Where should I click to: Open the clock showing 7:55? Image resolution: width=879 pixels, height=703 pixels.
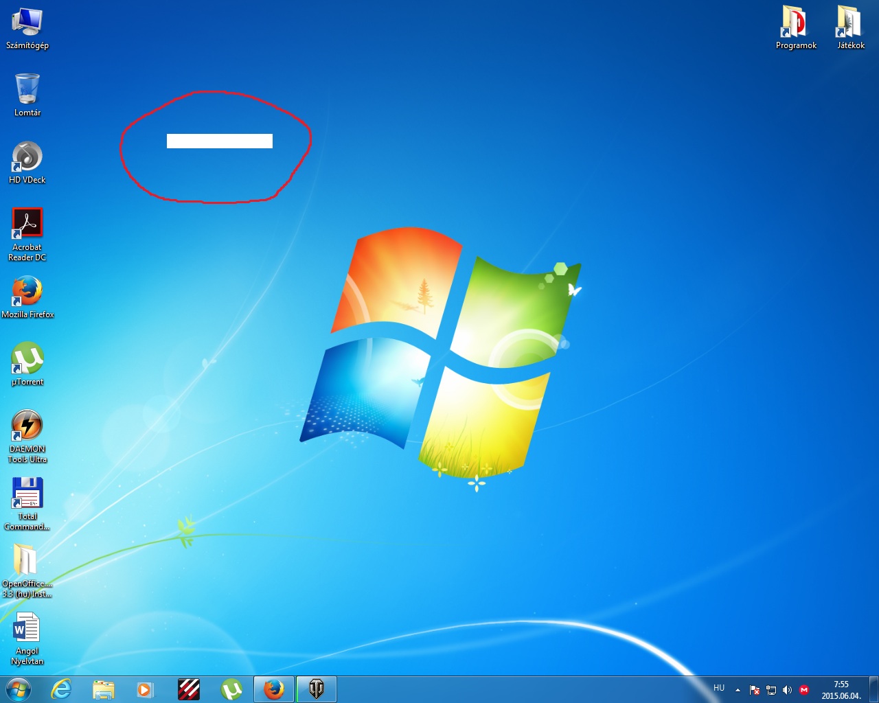[841, 690]
